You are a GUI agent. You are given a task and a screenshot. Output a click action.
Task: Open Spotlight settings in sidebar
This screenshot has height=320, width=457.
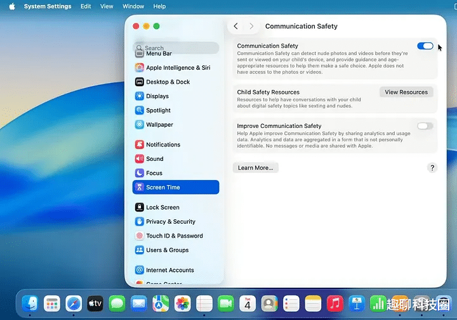point(175,110)
